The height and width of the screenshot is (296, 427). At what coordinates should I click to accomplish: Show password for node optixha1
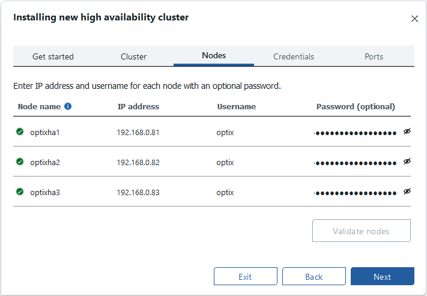click(x=407, y=131)
